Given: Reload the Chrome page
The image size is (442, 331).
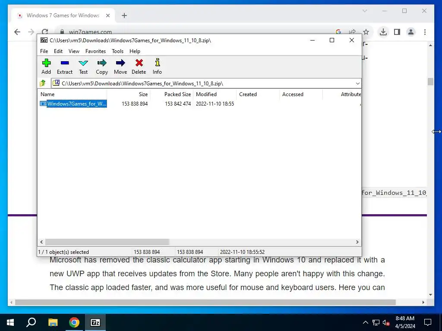Looking at the screenshot, I should 45,32.
